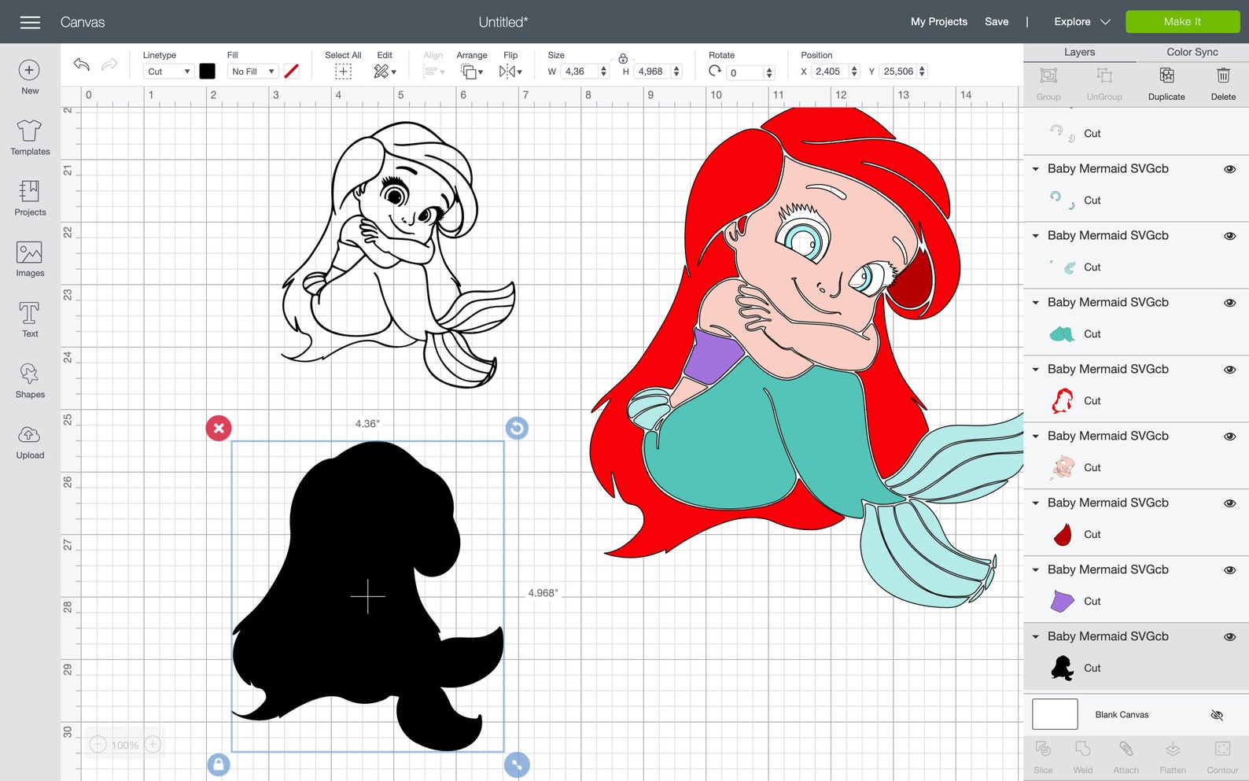
Task: Remove selection with the red X handle
Action: click(219, 429)
